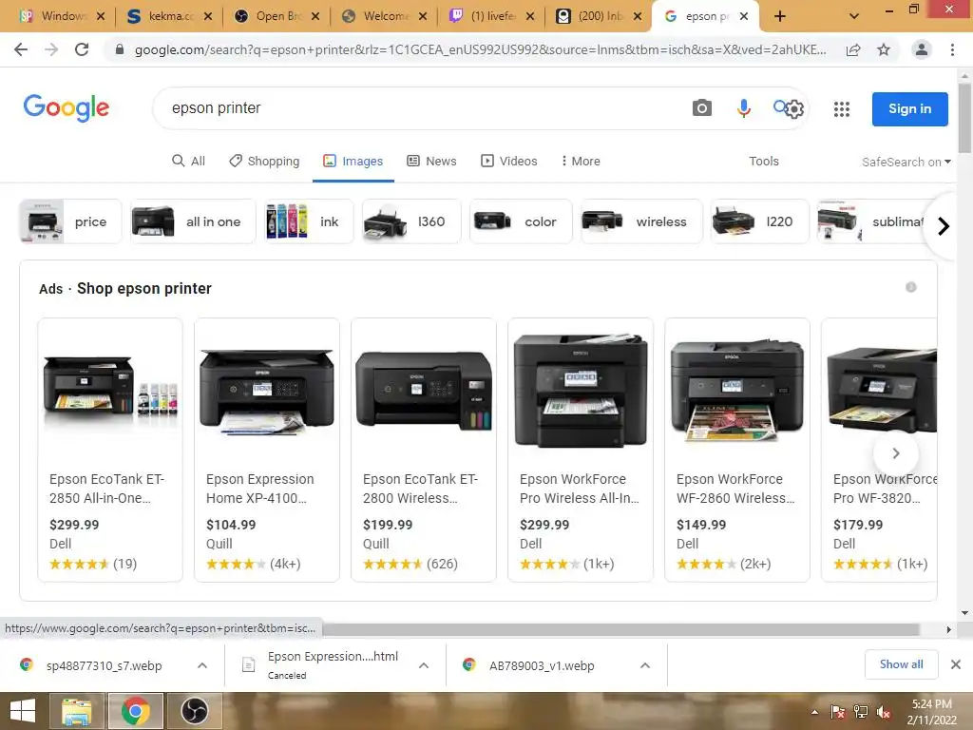Click the Google logo
Viewport: 973px width, 730px height.
coord(67,108)
